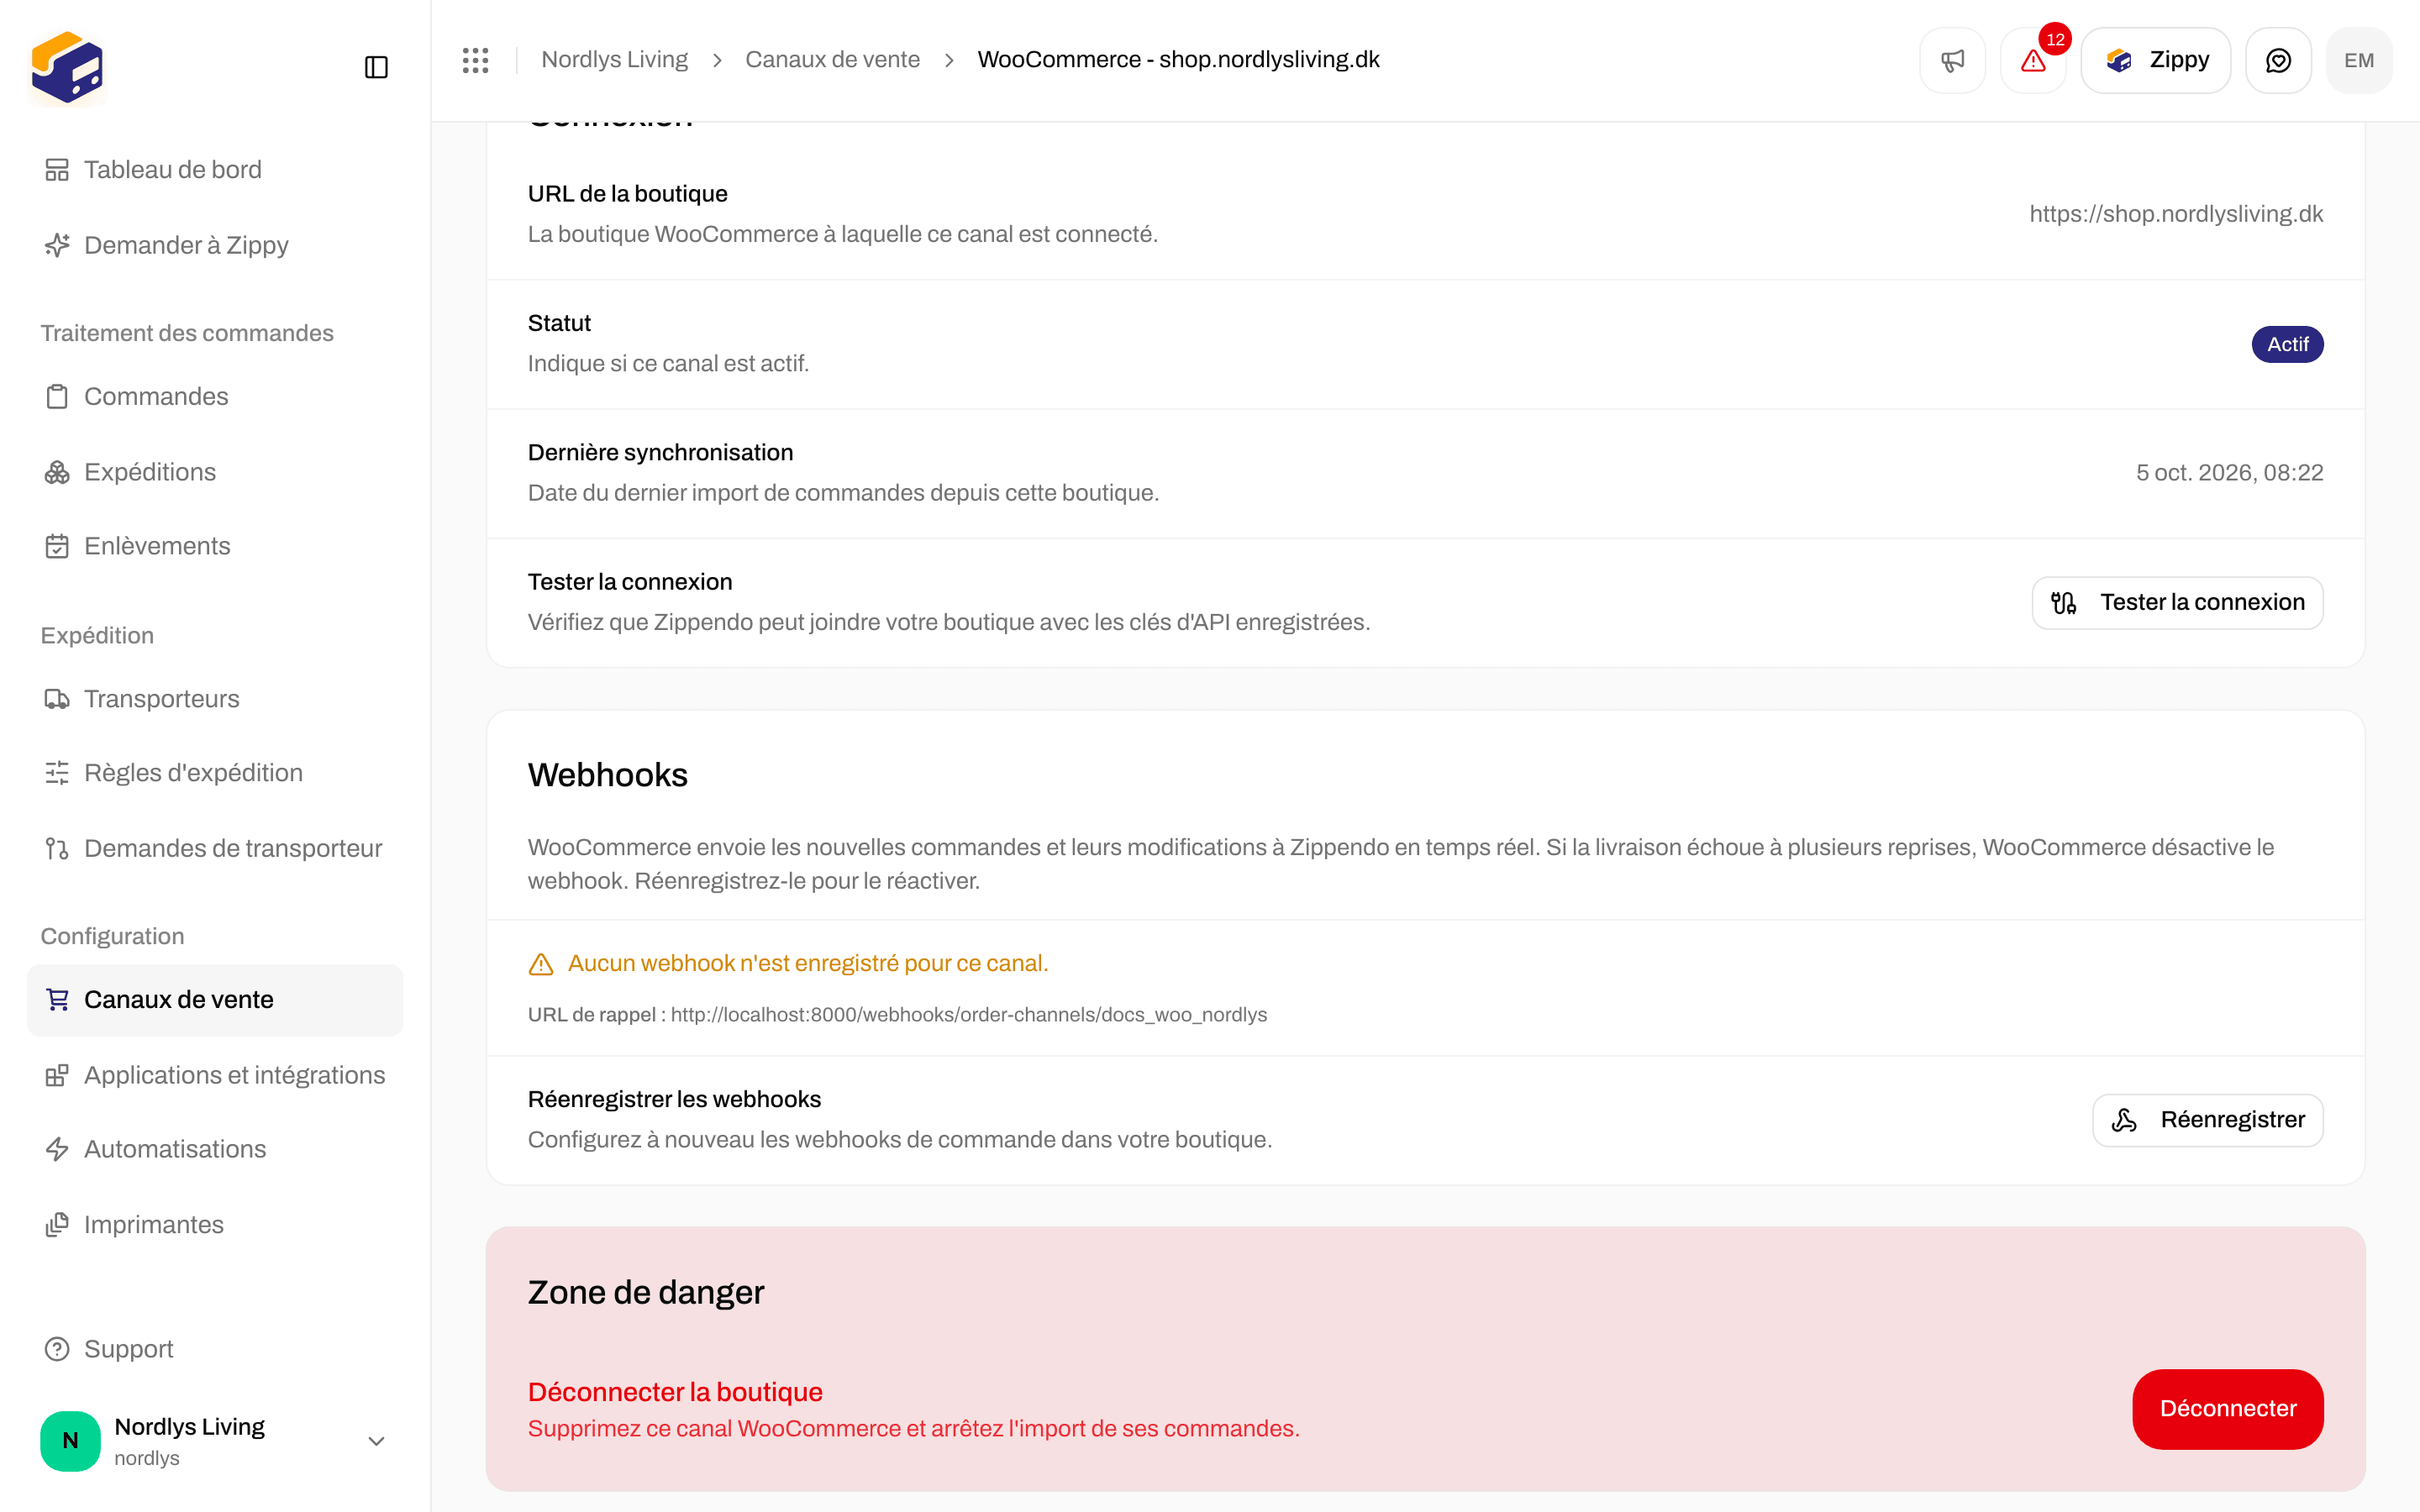Screen dimensions: 2420x1512
Task: Click the green N workspace avatar
Action: [x=70, y=1441]
